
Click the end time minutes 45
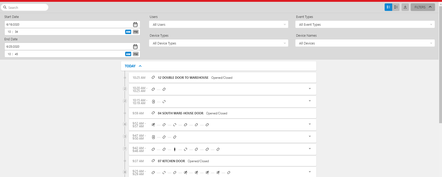click(16, 54)
